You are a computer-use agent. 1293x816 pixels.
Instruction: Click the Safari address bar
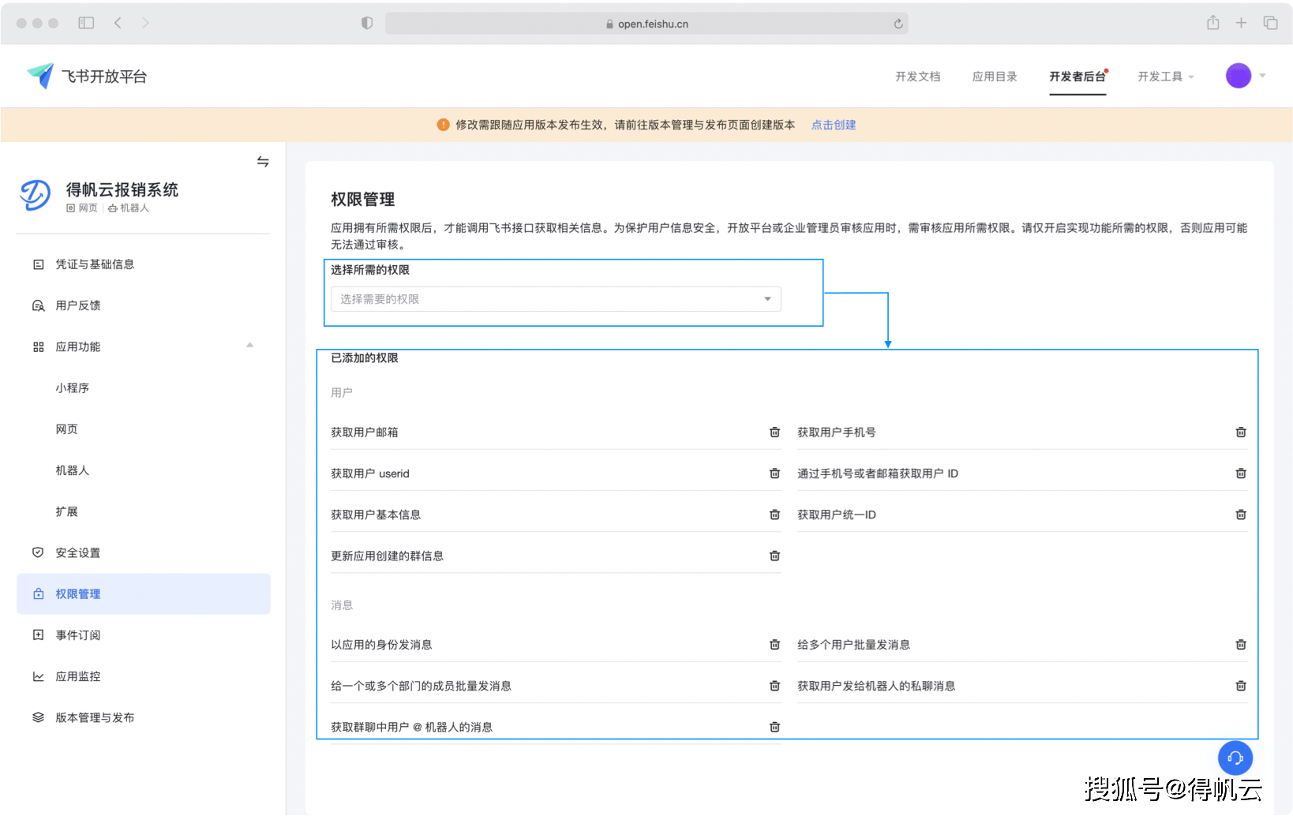[x=646, y=24]
